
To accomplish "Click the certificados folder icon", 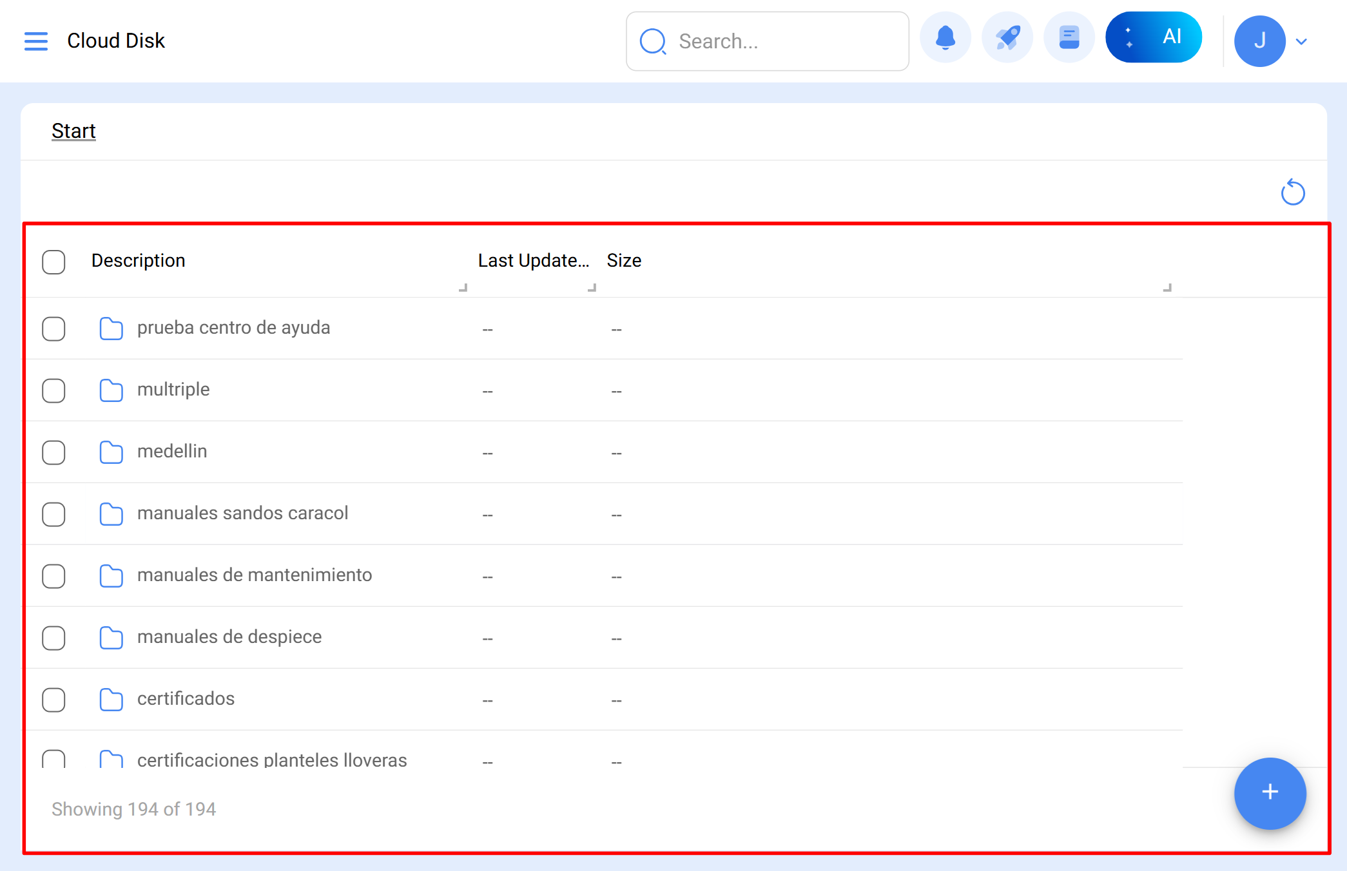I will [x=111, y=700].
